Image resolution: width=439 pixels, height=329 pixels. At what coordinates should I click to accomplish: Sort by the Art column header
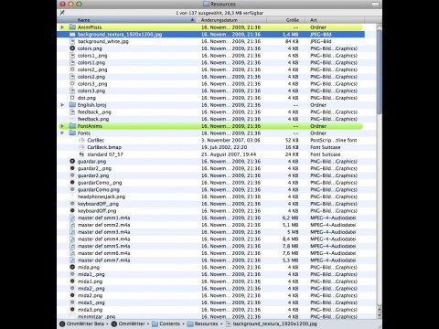pos(335,20)
